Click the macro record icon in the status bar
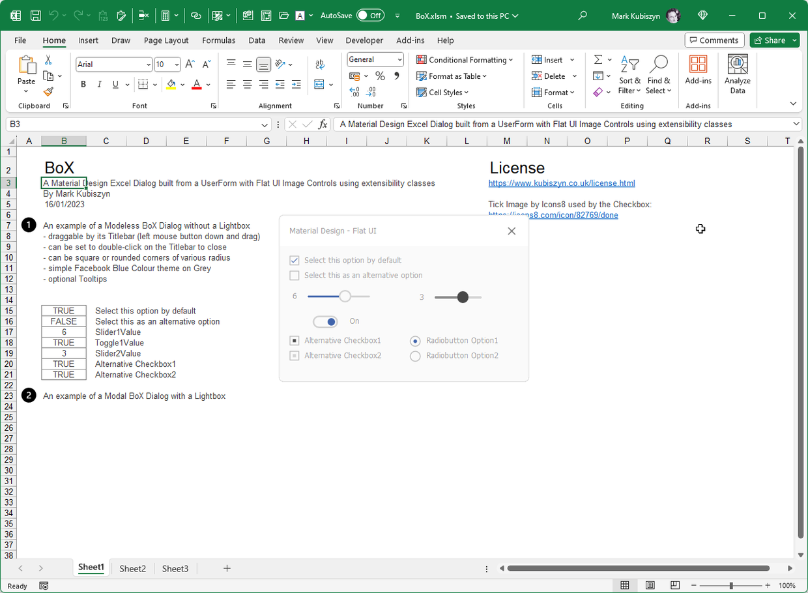 tap(43, 585)
